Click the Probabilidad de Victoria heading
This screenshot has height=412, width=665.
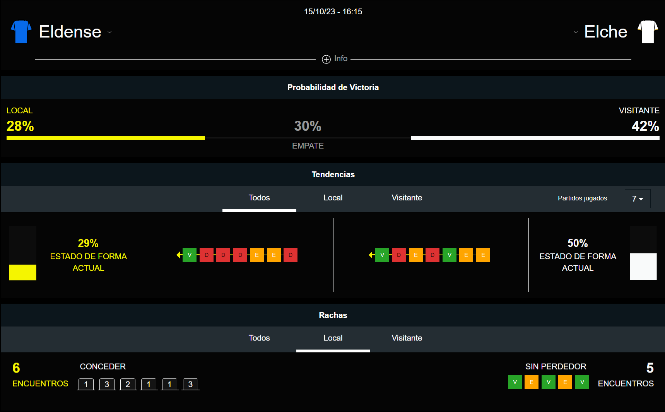(x=333, y=87)
